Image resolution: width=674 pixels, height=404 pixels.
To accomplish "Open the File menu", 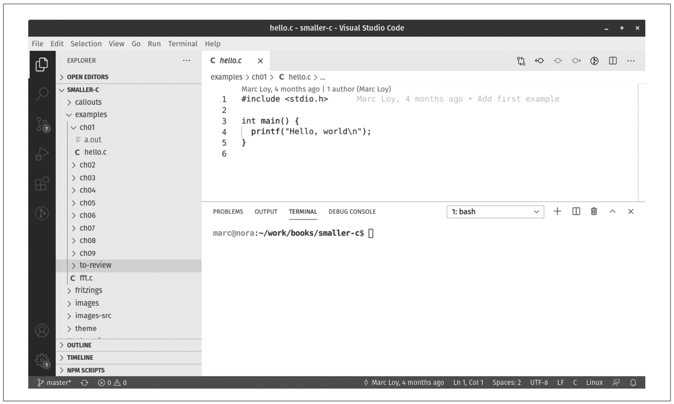I will (37, 44).
